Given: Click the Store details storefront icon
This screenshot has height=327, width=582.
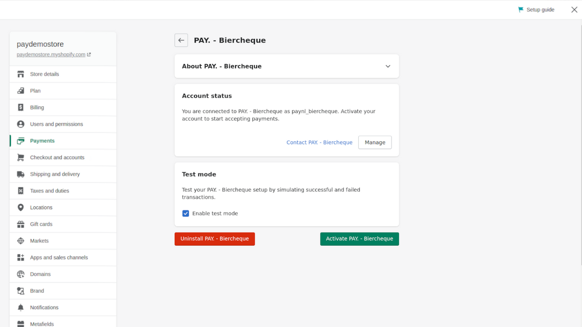Looking at the screenshot, I should (20, 74).
